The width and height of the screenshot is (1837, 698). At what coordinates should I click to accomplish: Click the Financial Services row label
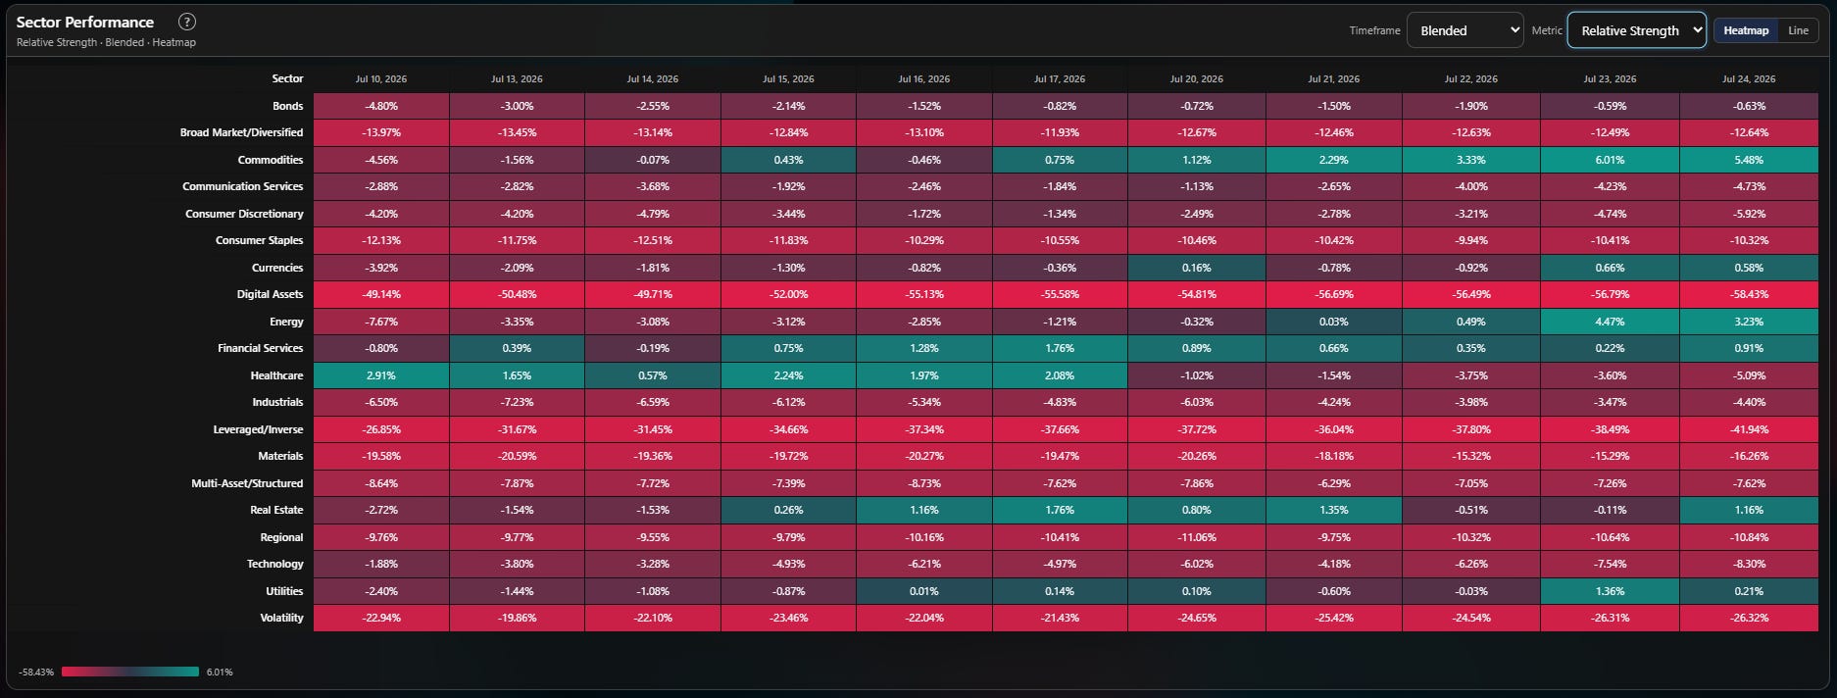260,348
